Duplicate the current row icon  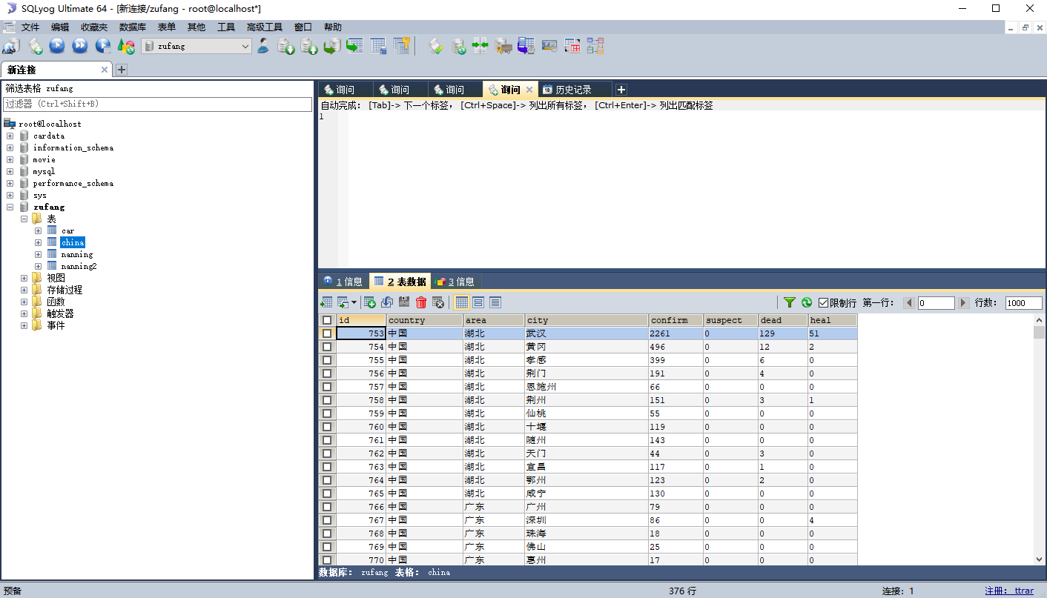(x=387, y=302)
